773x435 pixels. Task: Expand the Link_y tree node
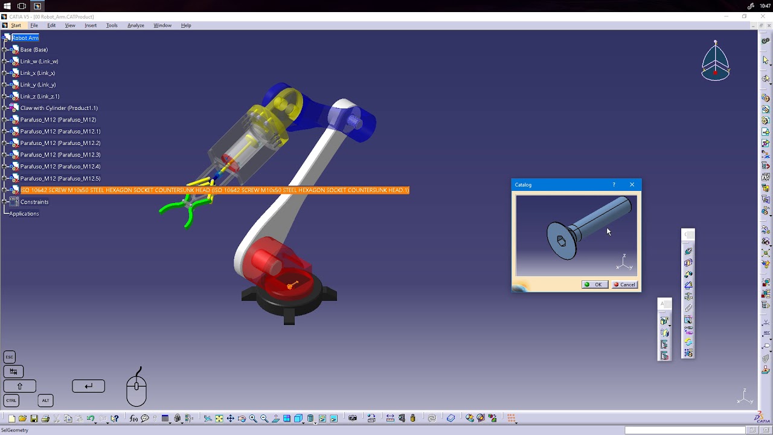tap(4, 85)
